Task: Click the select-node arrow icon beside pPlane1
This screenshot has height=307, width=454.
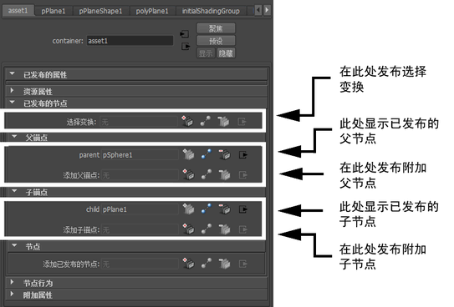Action: (242, 209)
